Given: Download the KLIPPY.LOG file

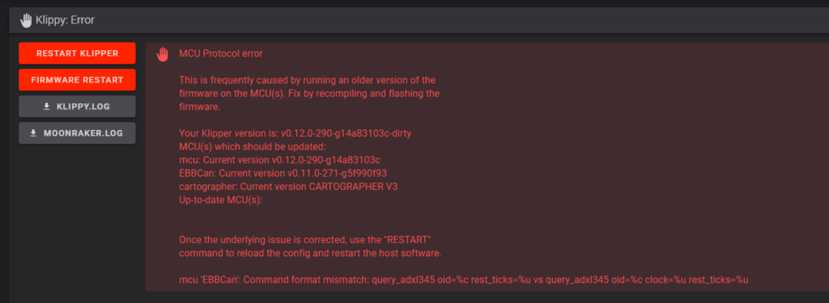Looking at the screenshot, I should point(77,107).
